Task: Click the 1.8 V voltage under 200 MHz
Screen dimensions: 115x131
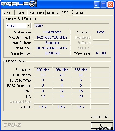Action: click(x=43, y=107)
